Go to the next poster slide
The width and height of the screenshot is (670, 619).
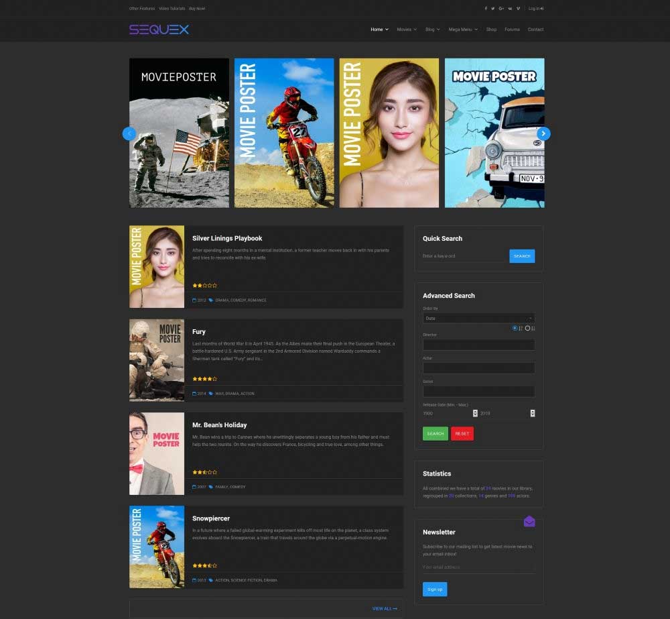point(543,133)
